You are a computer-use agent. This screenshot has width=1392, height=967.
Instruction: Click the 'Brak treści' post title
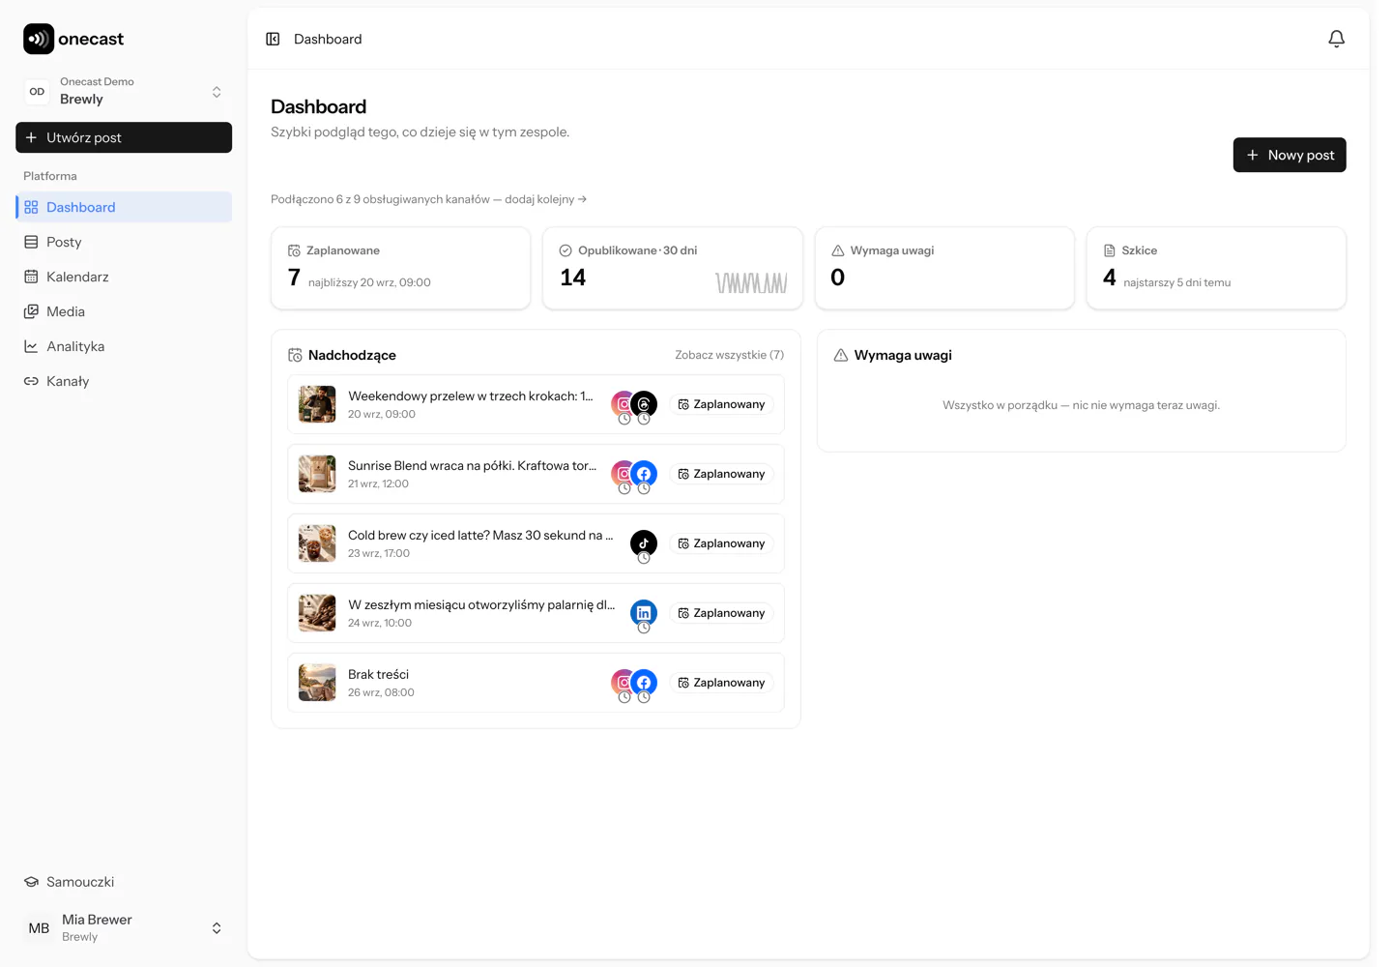point(378,675)
